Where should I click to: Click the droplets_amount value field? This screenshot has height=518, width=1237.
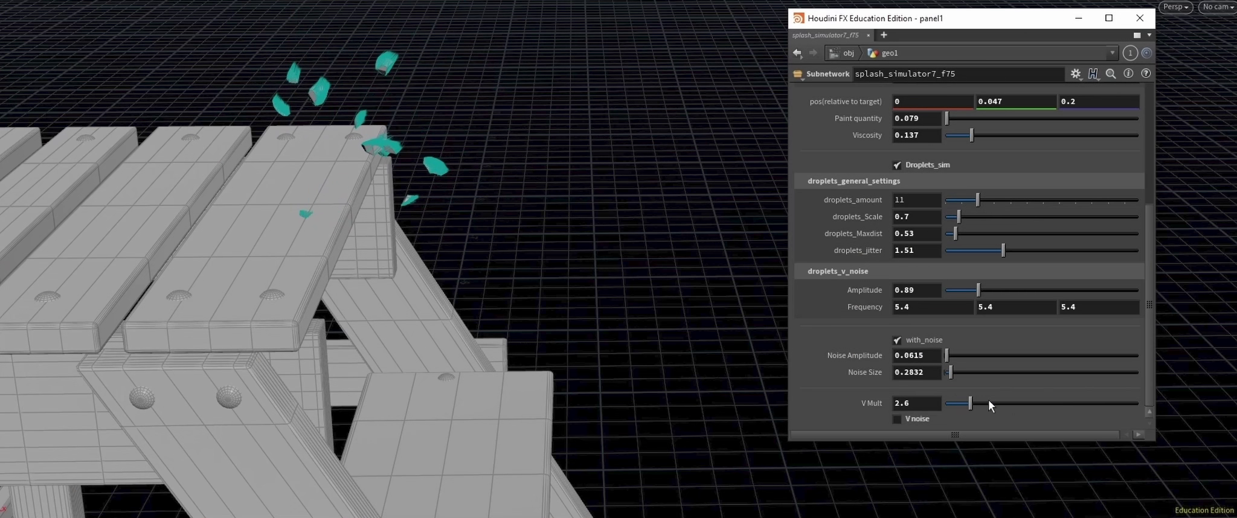(916, 200)
